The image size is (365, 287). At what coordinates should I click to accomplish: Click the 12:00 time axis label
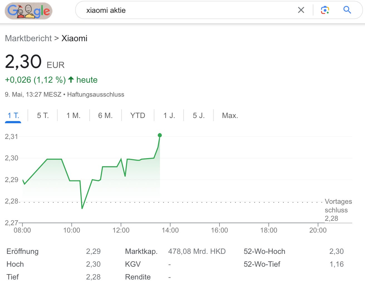(x=121, y=230)
